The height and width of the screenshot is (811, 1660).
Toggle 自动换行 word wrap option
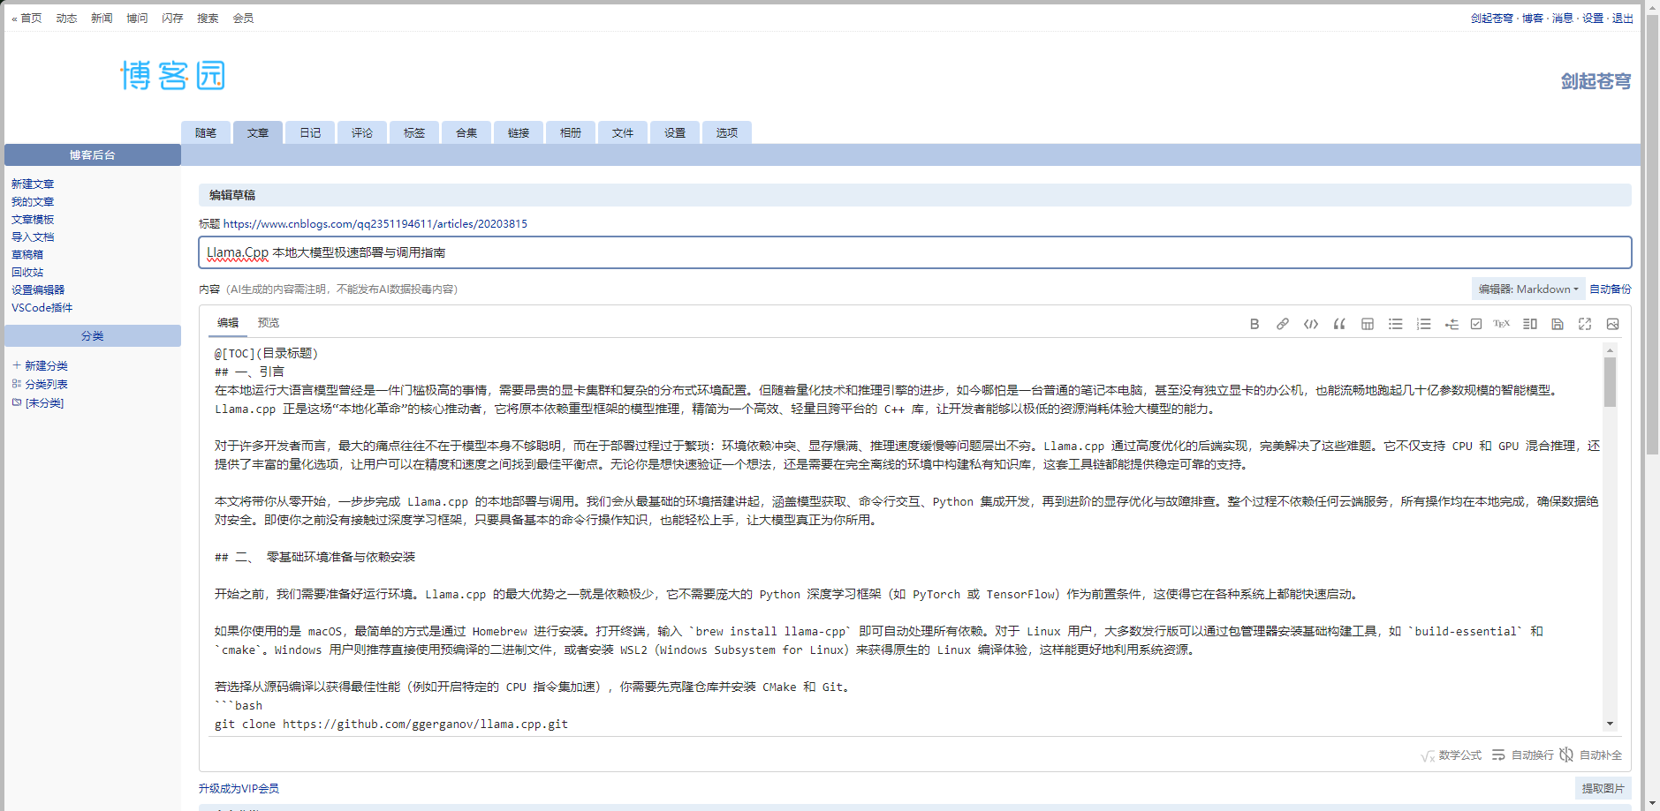[1523, 755]
